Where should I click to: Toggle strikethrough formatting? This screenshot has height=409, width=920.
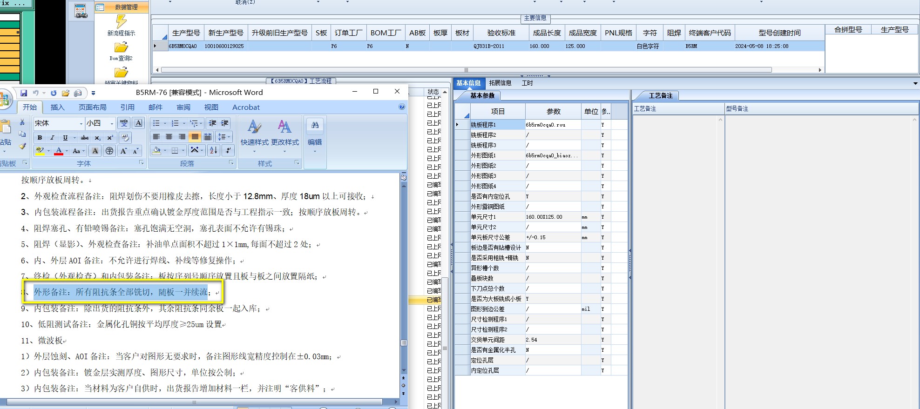click(85, 137)
